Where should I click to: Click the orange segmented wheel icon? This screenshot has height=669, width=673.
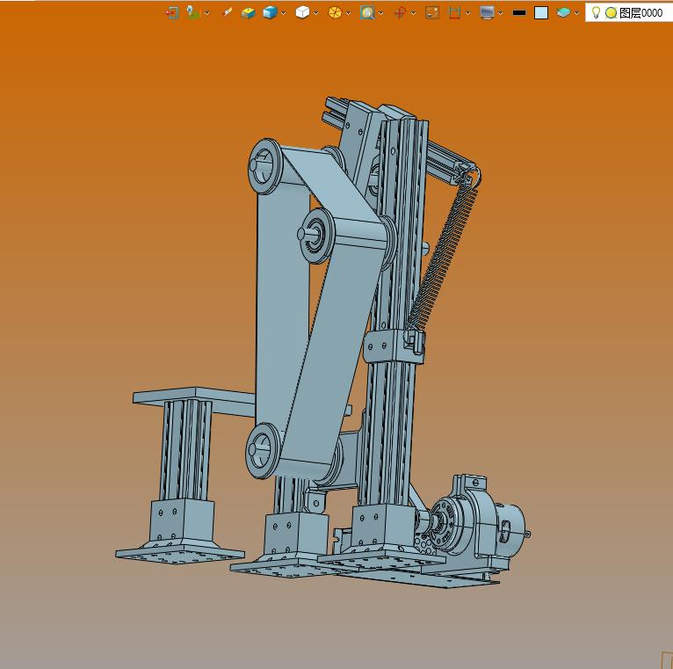(x=335, y=12)
